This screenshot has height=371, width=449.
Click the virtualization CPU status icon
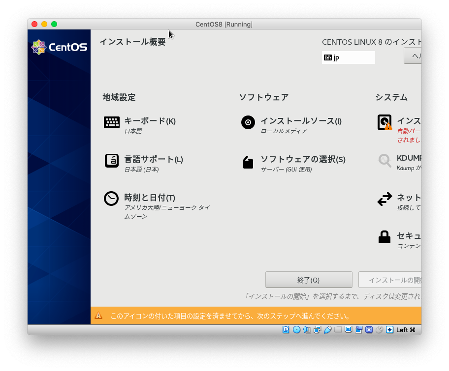click(369, 330)
